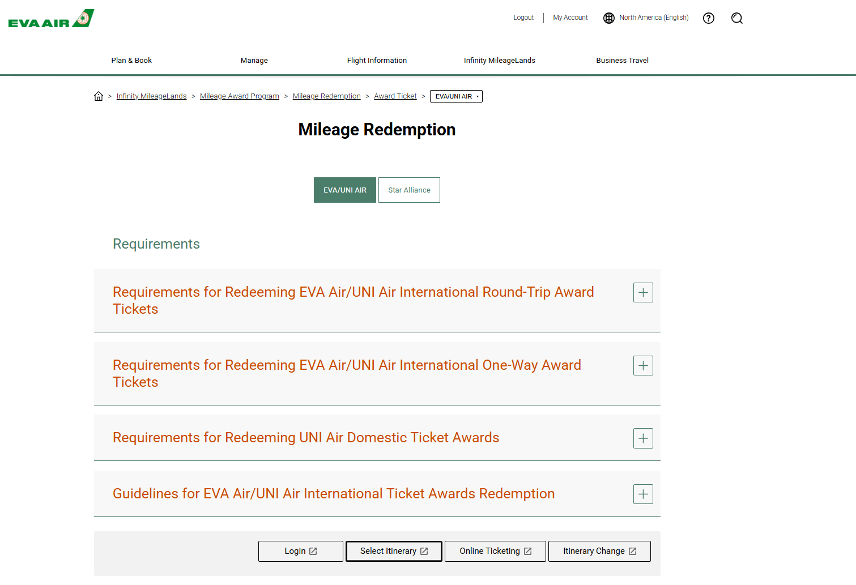
Task: Expand Round-Trip Award Tickets requirements plus
Action: [643, 292]
